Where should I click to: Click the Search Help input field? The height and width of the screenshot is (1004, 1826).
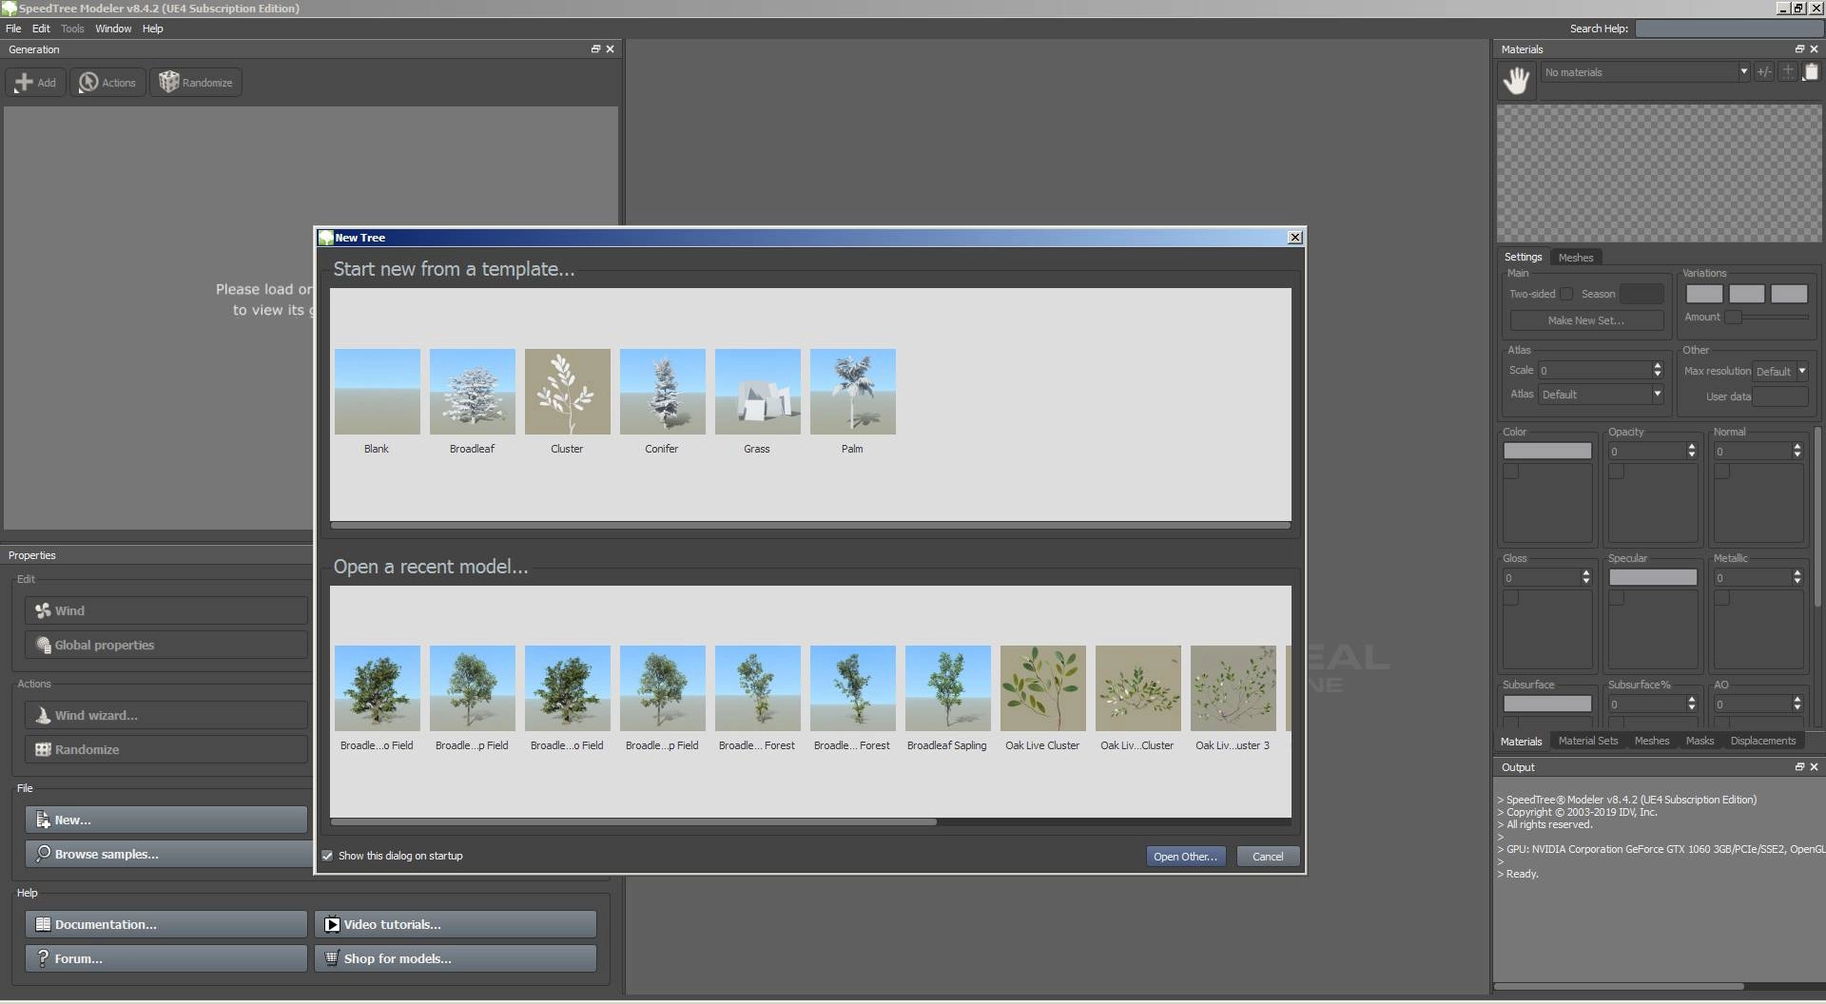pos(1728,29)
